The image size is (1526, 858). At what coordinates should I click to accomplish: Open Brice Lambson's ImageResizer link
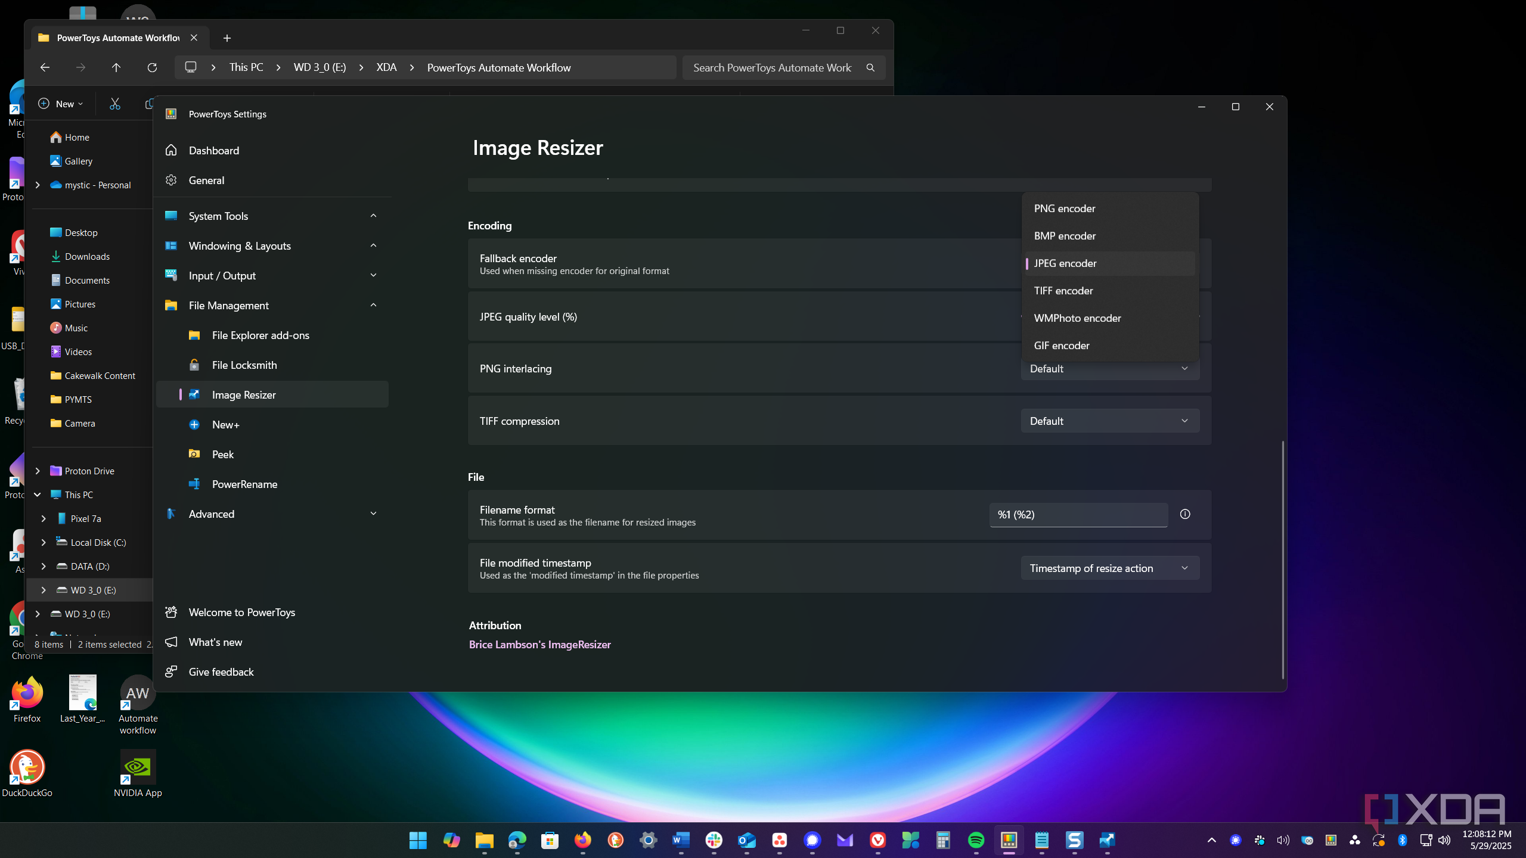coord(539,644)
